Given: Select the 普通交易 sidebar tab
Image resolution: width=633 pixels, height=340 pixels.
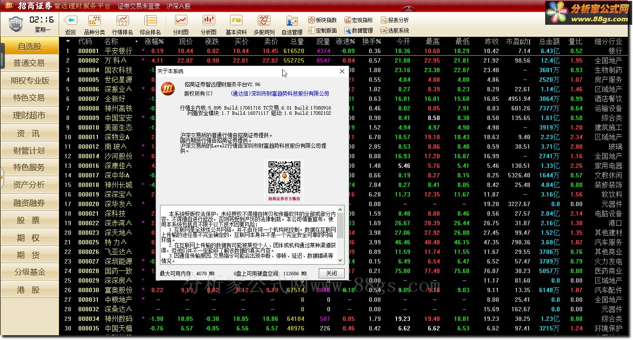Looking at the screenshot, I should pyautogui.click(x=30, y=63).
